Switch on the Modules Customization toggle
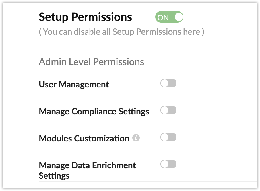Viewport: 260px width, 191px height. [x=168, y=137]
